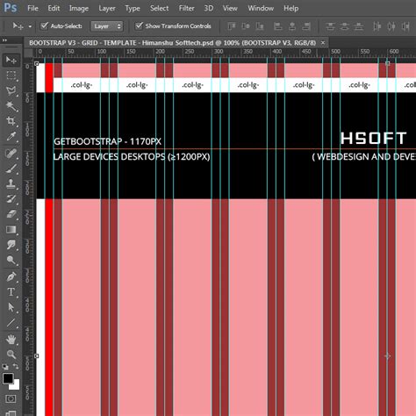
Task: Select the Crop tool
Action: (x=11, y=121)
